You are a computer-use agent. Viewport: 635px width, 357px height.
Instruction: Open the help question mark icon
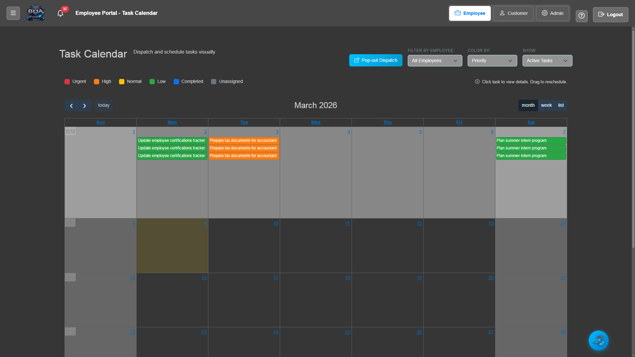point(581,16)
